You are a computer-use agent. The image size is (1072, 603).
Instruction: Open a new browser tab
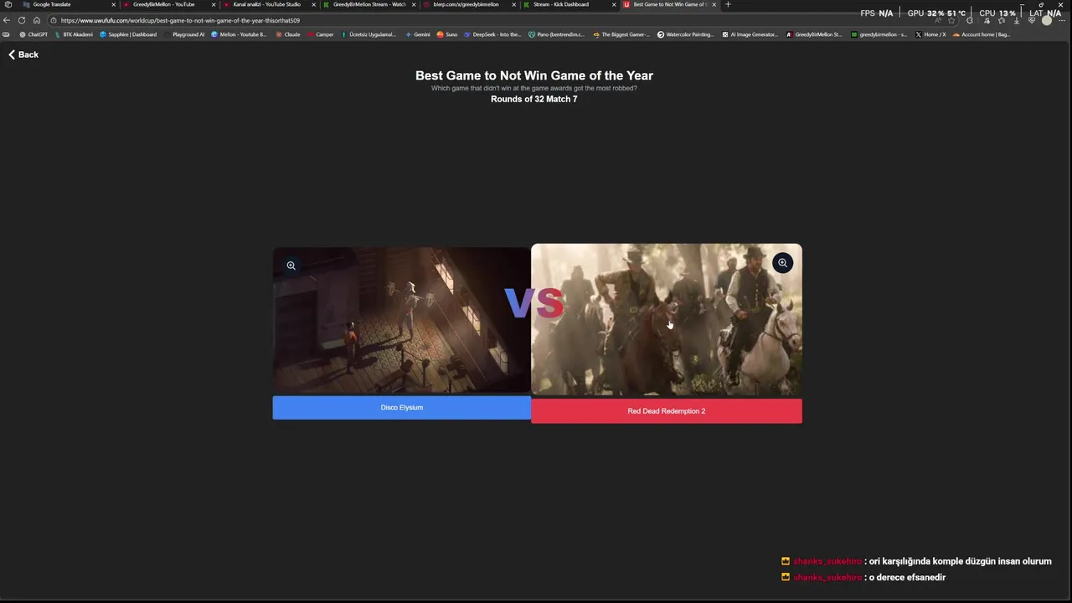click(x=728, y=4)
